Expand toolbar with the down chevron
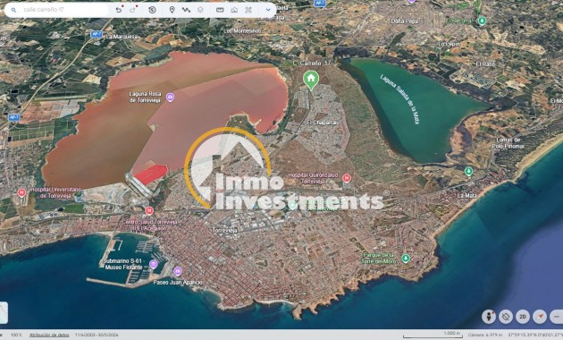This screenshot has height=340, width=563. (x=268, y=10)
